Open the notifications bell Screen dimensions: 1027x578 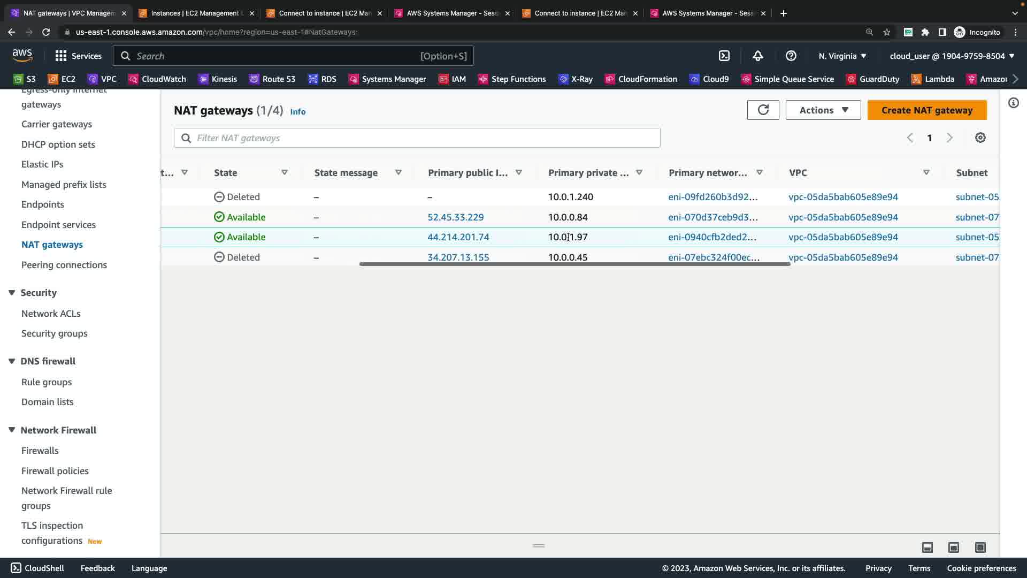tap(758, 56)
